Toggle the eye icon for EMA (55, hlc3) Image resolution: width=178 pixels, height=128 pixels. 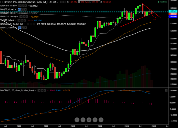click(20, 6)
